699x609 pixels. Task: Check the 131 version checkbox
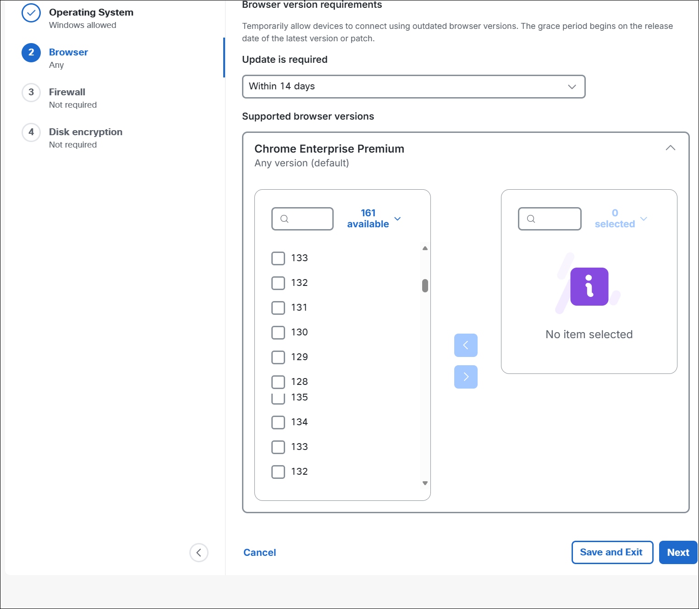pos(278,307)
